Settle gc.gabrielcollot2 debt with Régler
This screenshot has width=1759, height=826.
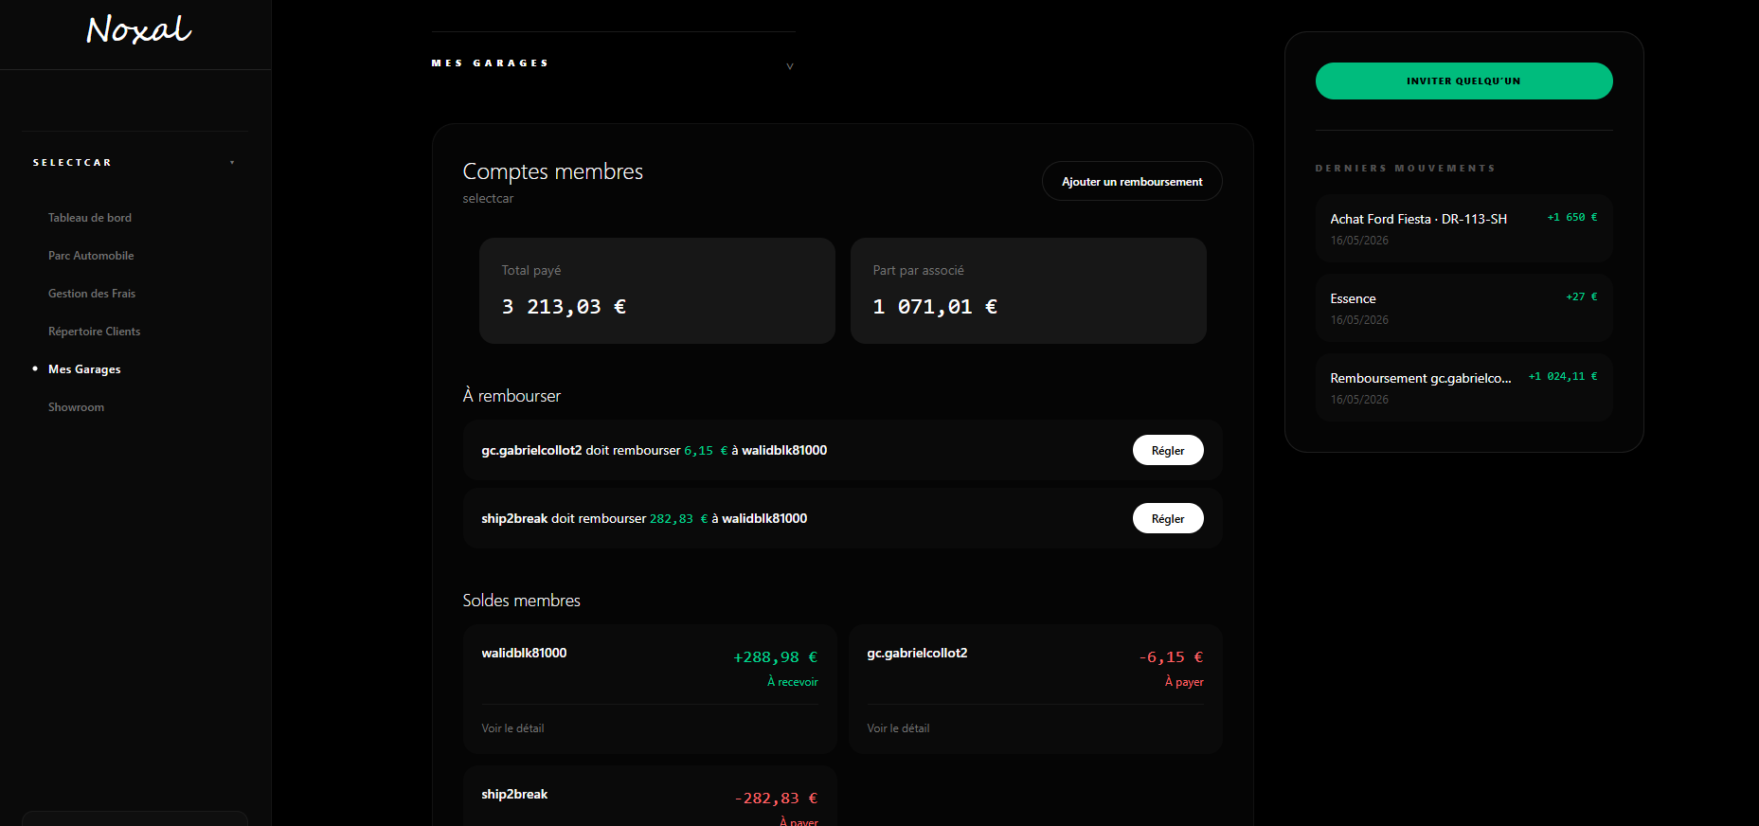point(1168,450)
